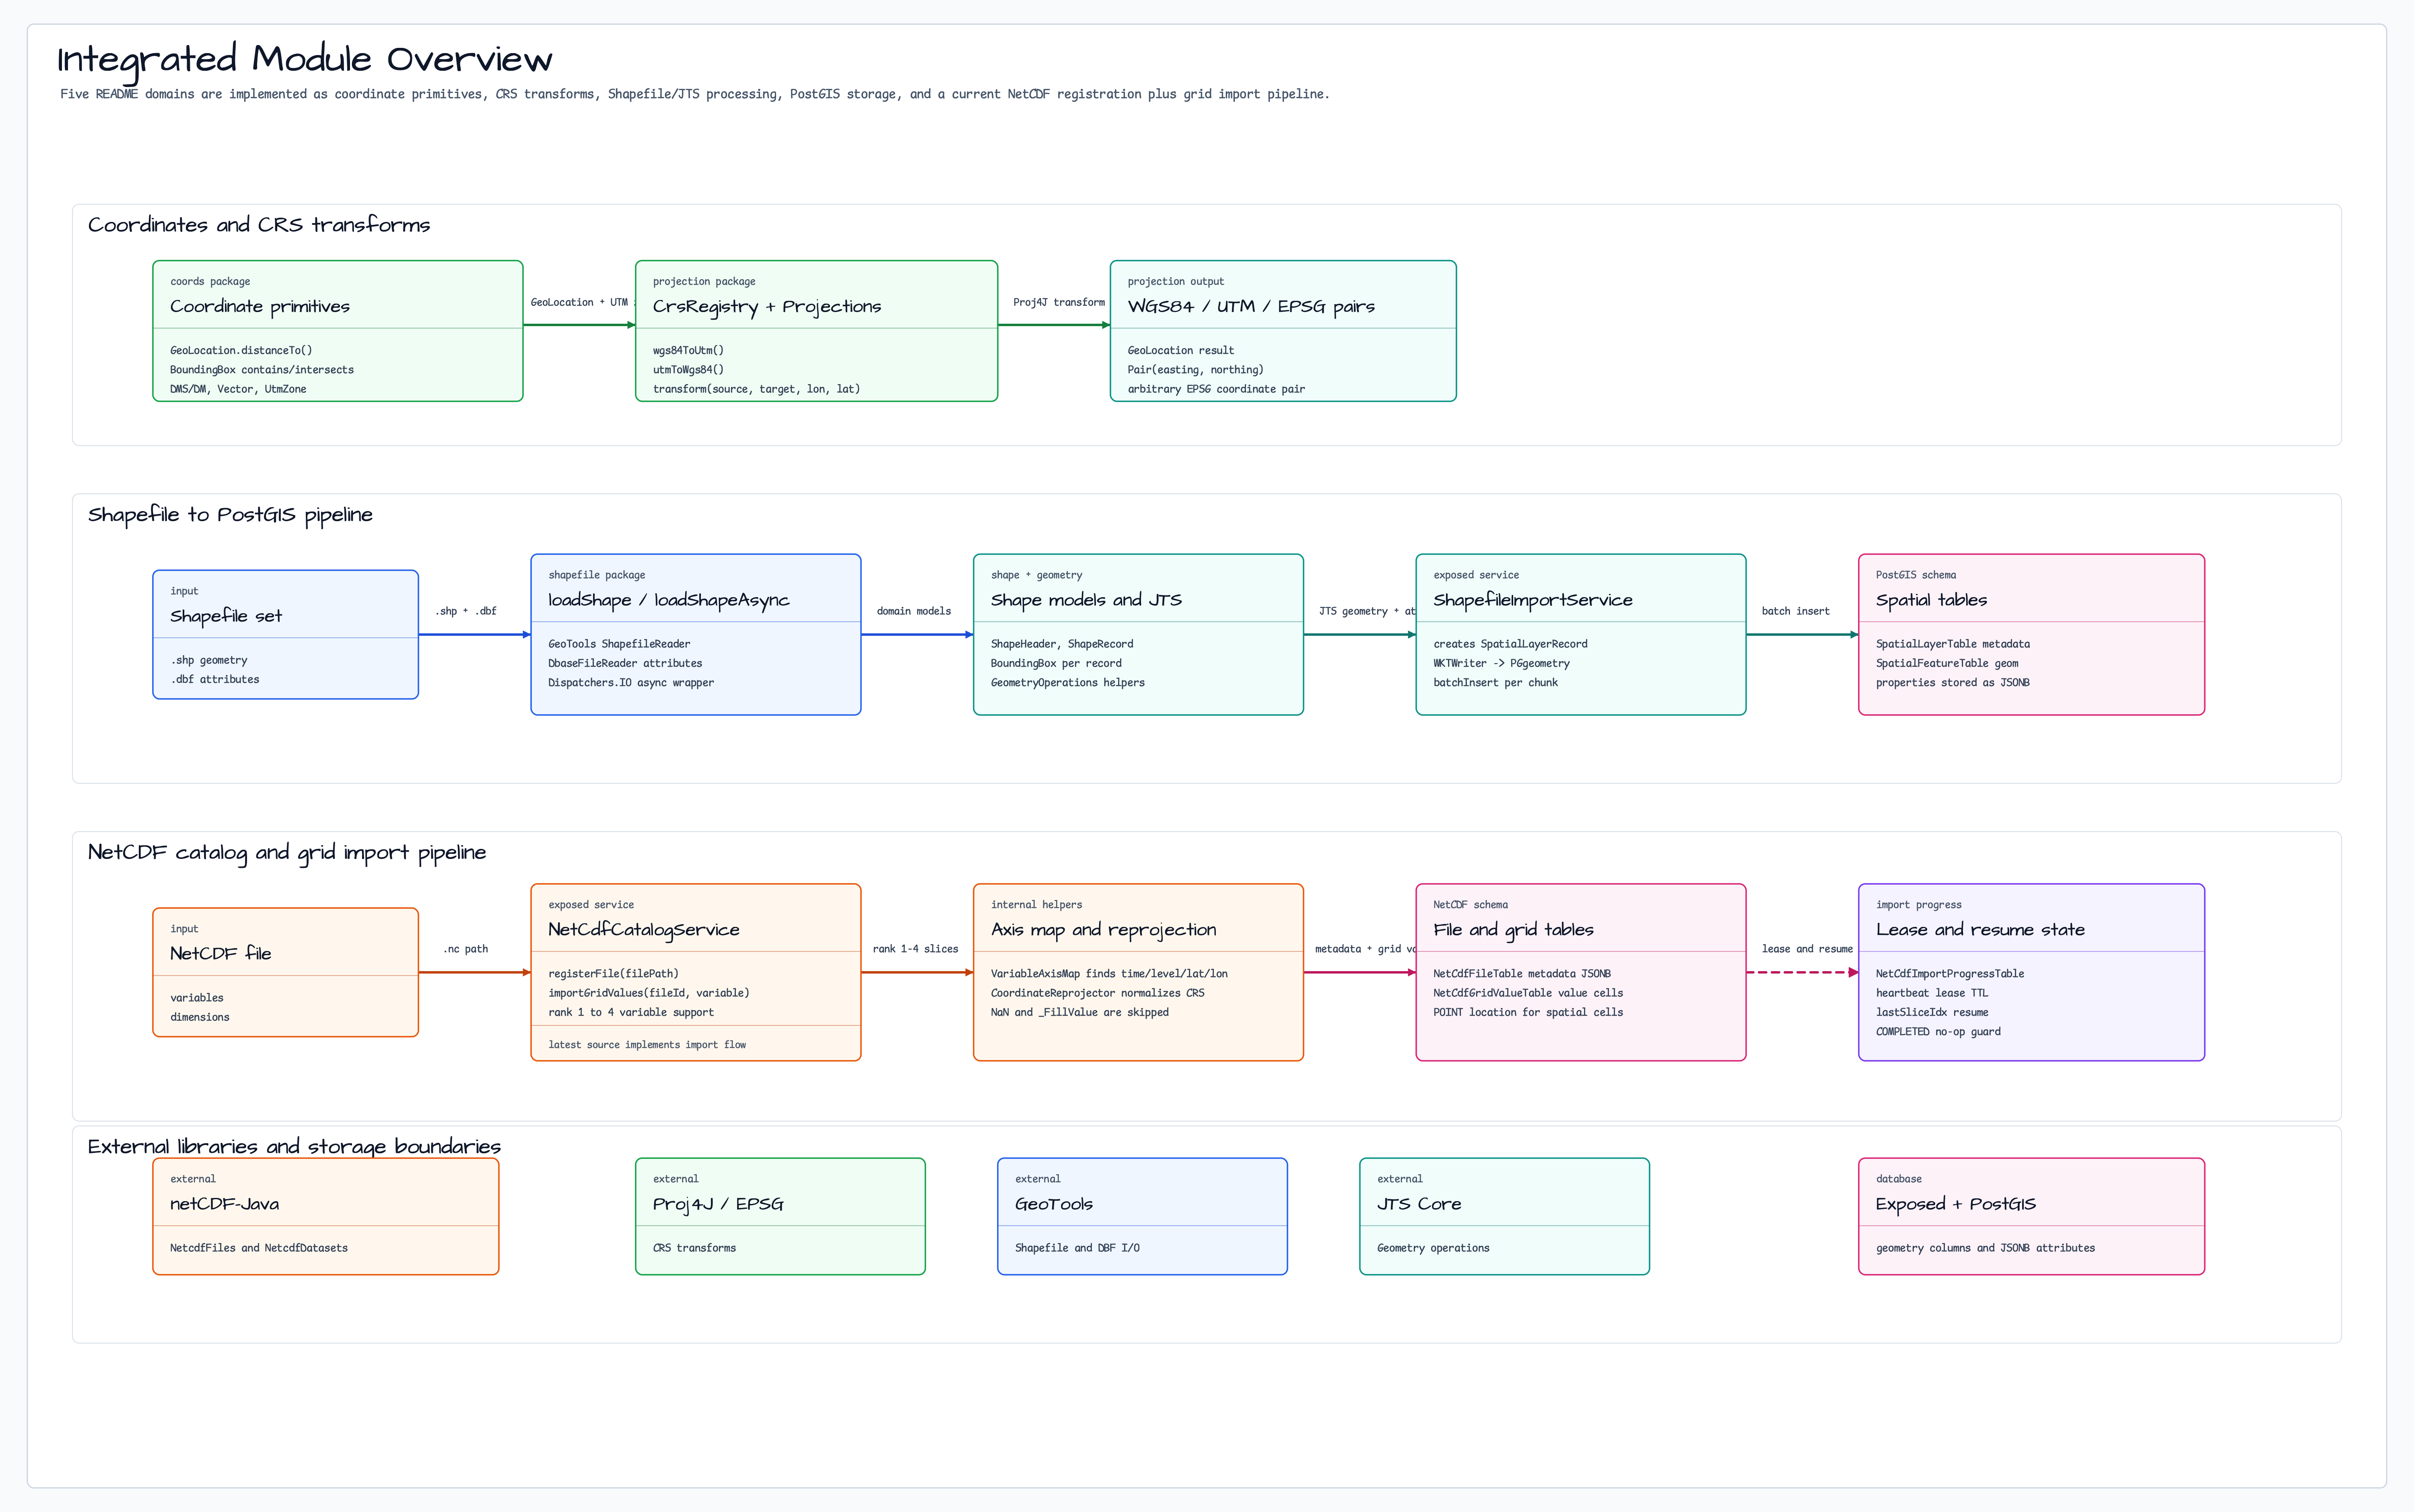This screenshot has width=2414, height=1512.
Task: Select the NetCDF catalog and grid import heading
Action: click(287, 853)
